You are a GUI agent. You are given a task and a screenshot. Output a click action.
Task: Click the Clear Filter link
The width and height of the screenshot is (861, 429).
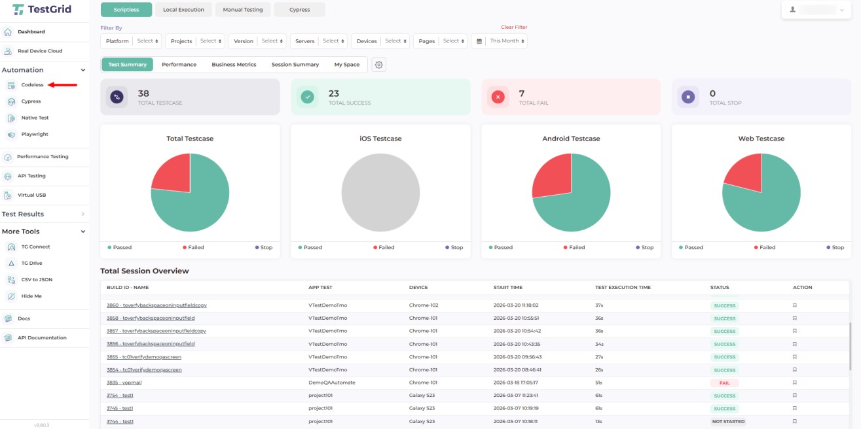(x=513, y=27)
